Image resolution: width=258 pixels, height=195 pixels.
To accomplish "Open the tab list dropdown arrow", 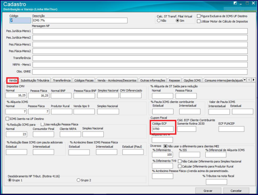I will coord(245,80).
